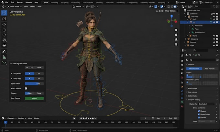Uncheck the Group Colors checkbox
Screen dimensions: 220x132
click(x=199, y=114)
